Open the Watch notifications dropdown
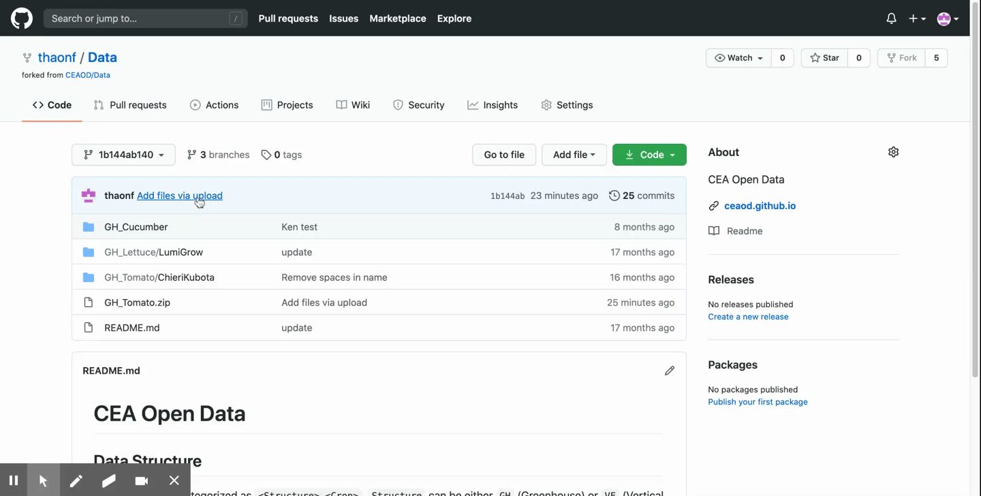Viewport: 981px width, 496px height. [738, 58]
